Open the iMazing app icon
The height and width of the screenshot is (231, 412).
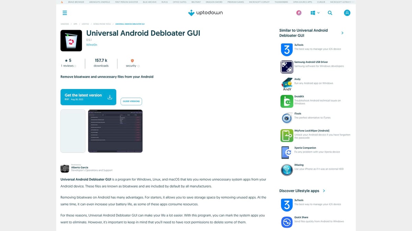pyautogui.click(x=286, y=169)
